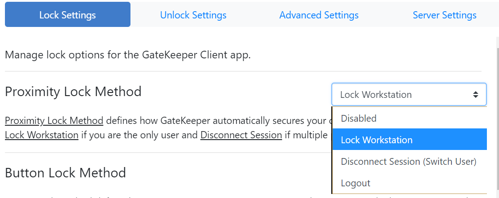Open the Unlock Settings tab
The width and height of the screenshot is (499, 198).
click(x=193, y=15)
